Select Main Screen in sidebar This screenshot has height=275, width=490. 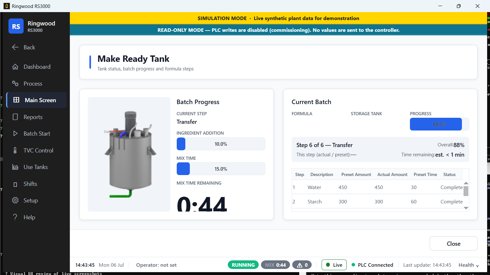pyautogui.click(x=36, y=100)
